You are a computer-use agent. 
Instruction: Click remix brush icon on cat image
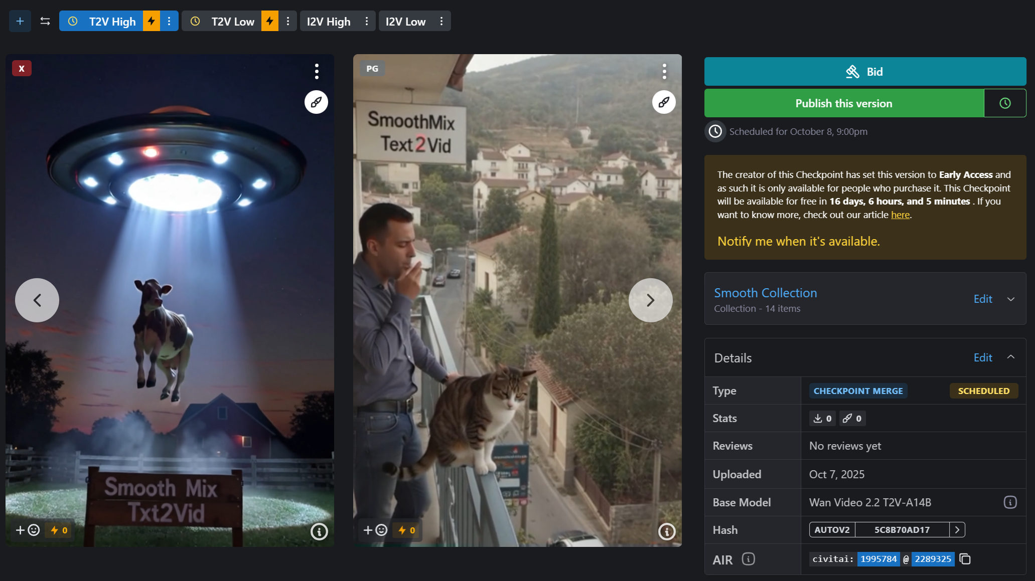coord(664,102)
